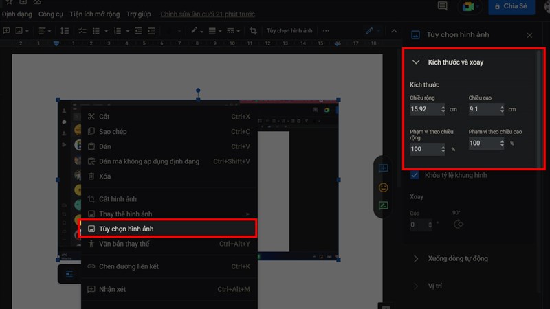The image size is (550, 309).
Task: Click the emoji reaction icon beside page
Action: [383, 187]
